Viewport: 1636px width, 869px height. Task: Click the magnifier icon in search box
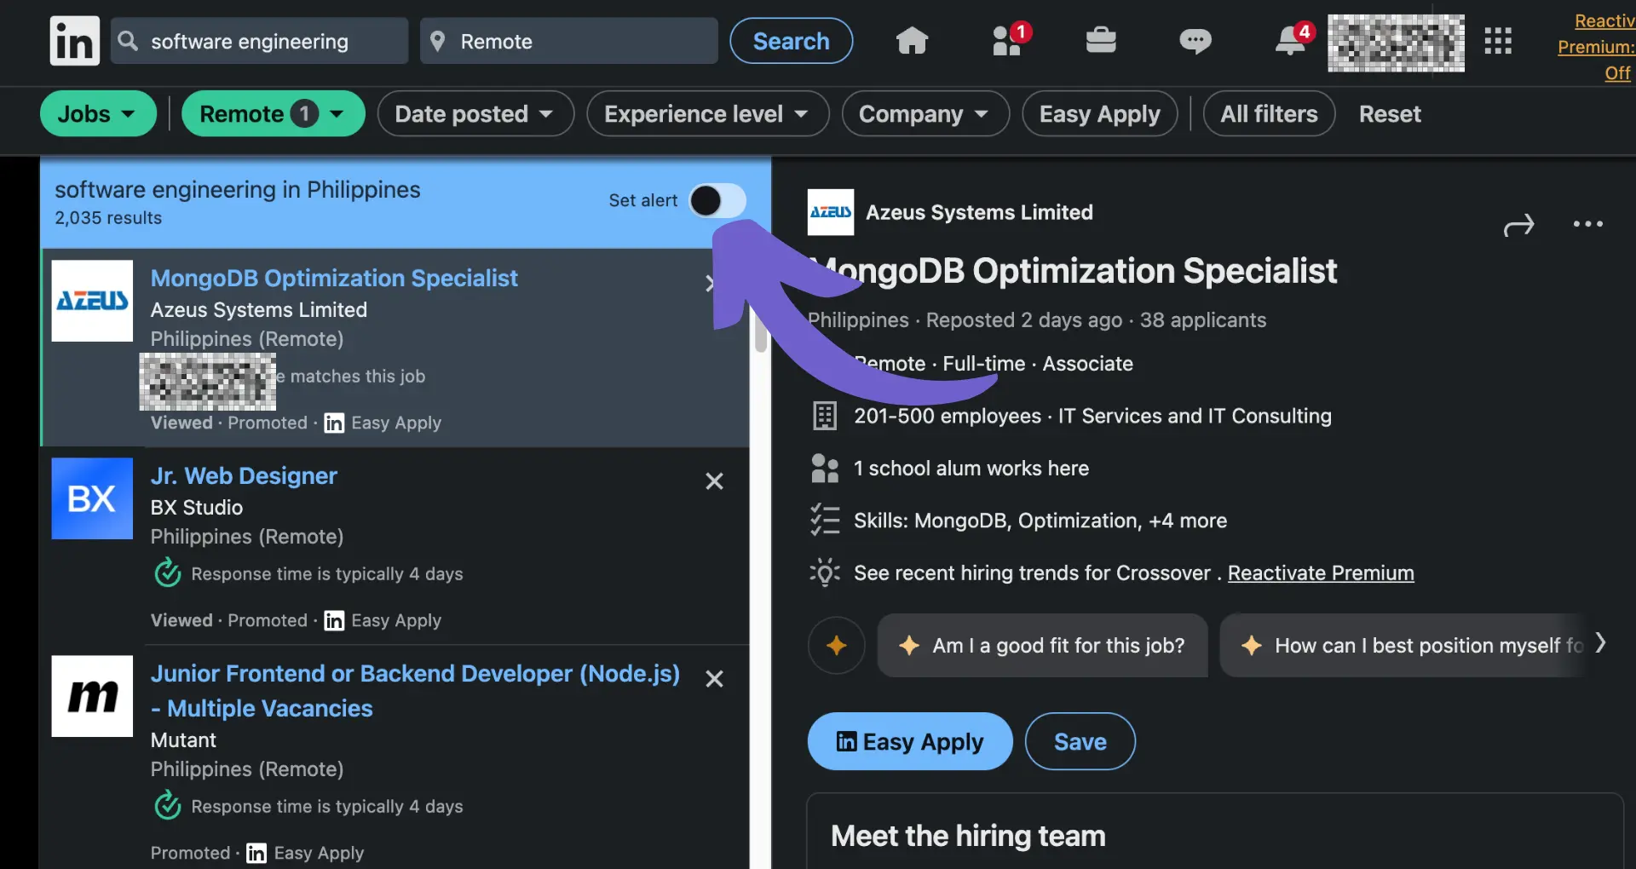128,41
